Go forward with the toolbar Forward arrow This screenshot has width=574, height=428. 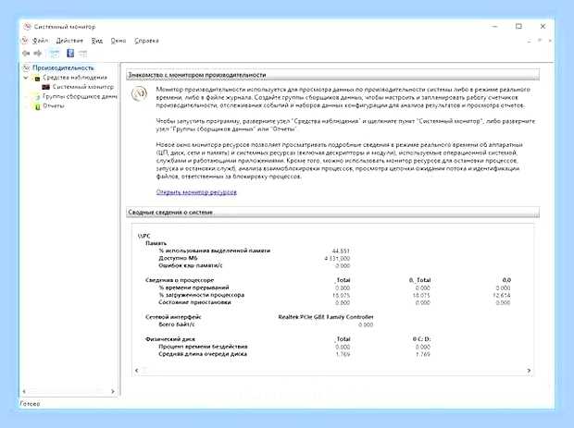pos(38,54)
